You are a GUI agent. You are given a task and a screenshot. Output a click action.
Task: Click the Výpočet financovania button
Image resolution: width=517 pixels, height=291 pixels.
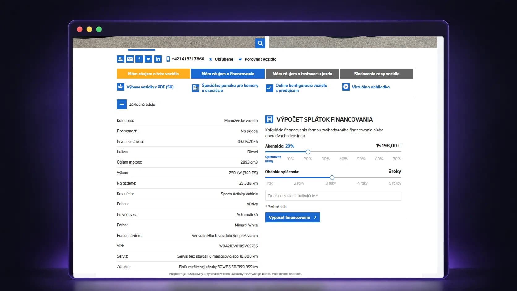[293, 217]
